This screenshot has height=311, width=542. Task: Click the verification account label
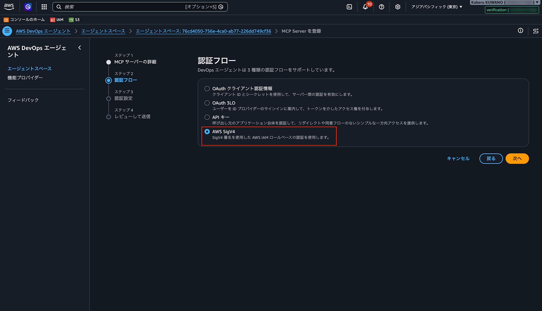pos(512,10)
